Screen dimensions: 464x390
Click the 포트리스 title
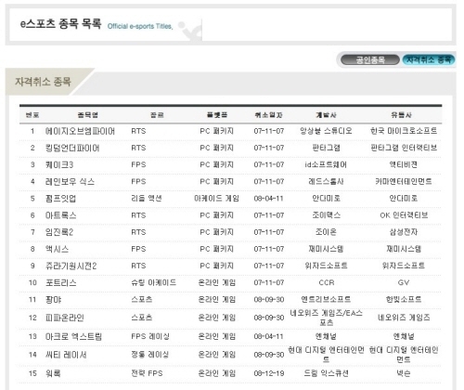pyautogui.click(x=60, y=282)
